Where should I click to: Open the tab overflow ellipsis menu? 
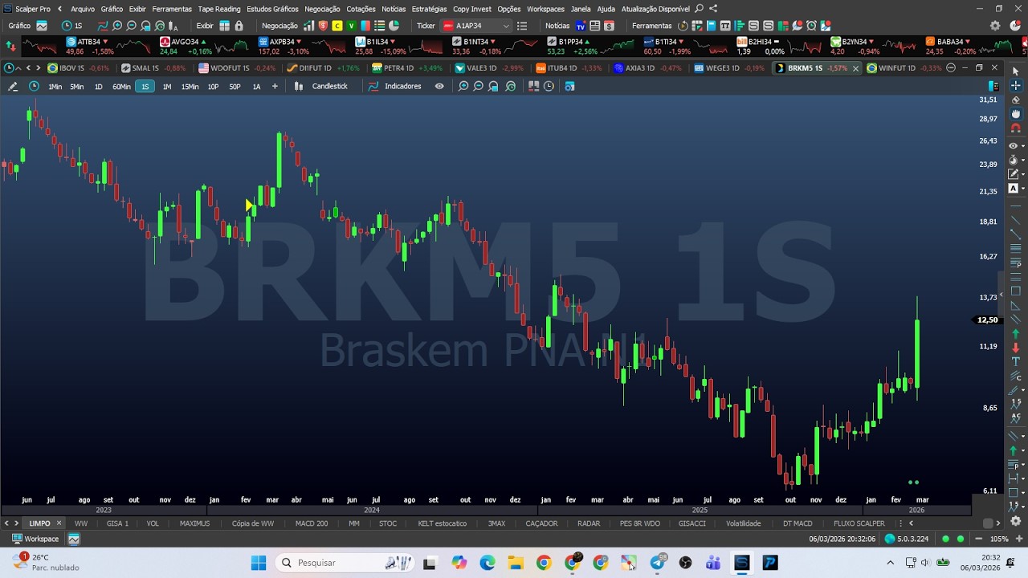pyautogui.click(x=951, y=67)
